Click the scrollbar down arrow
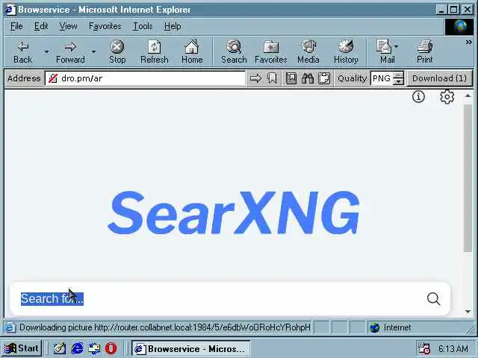This screenshot has height=358, width=478. [x=468, y=312]
